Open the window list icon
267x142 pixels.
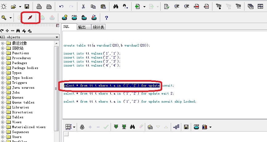250,6
